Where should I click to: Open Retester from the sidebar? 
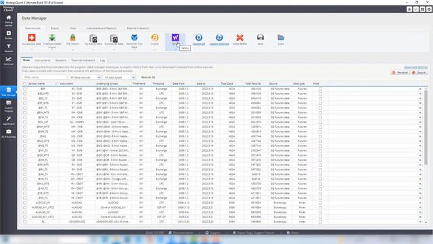[9, 48]
